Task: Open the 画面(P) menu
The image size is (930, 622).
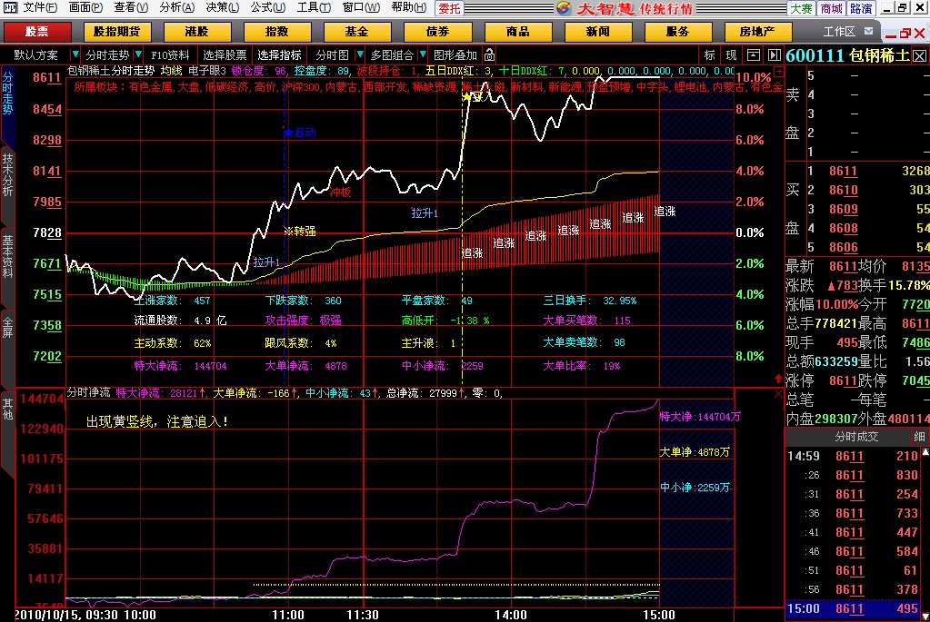Action: [86, 7]
